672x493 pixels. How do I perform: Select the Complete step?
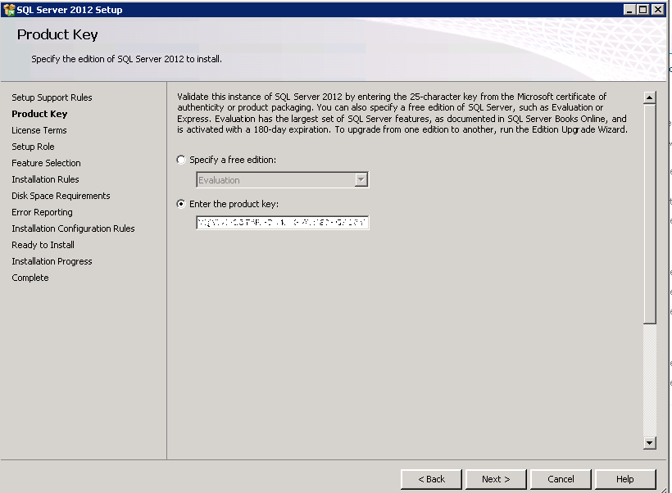(30, 278)
